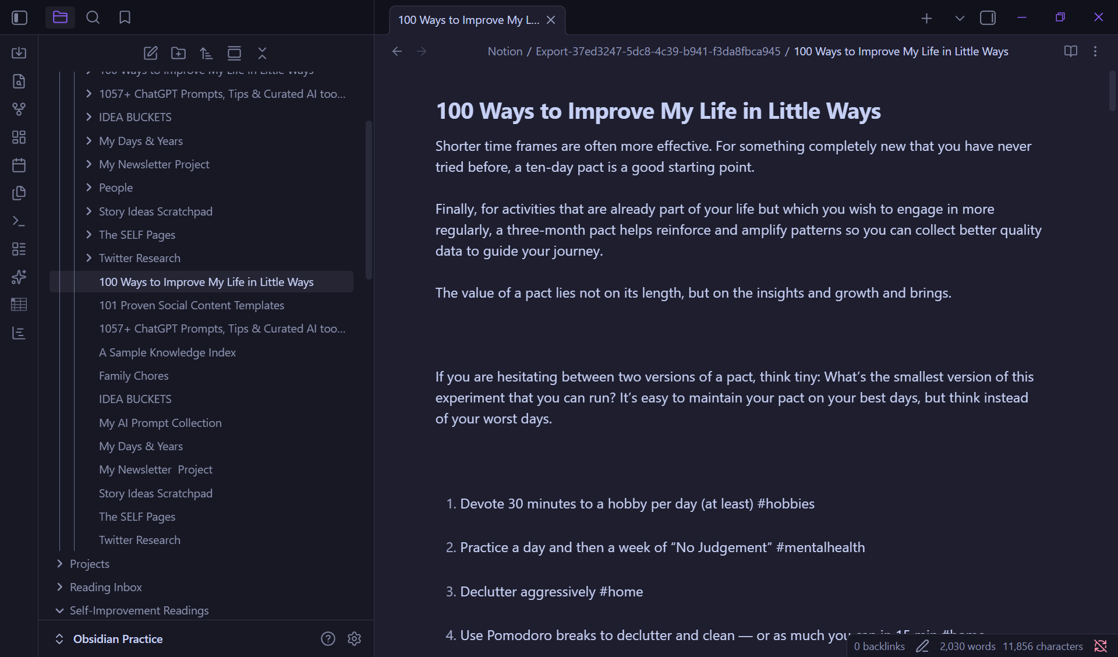Insert template copy icon in ribbon
The width and height of the screenshot is (1118, 657).
pos(19,193)
